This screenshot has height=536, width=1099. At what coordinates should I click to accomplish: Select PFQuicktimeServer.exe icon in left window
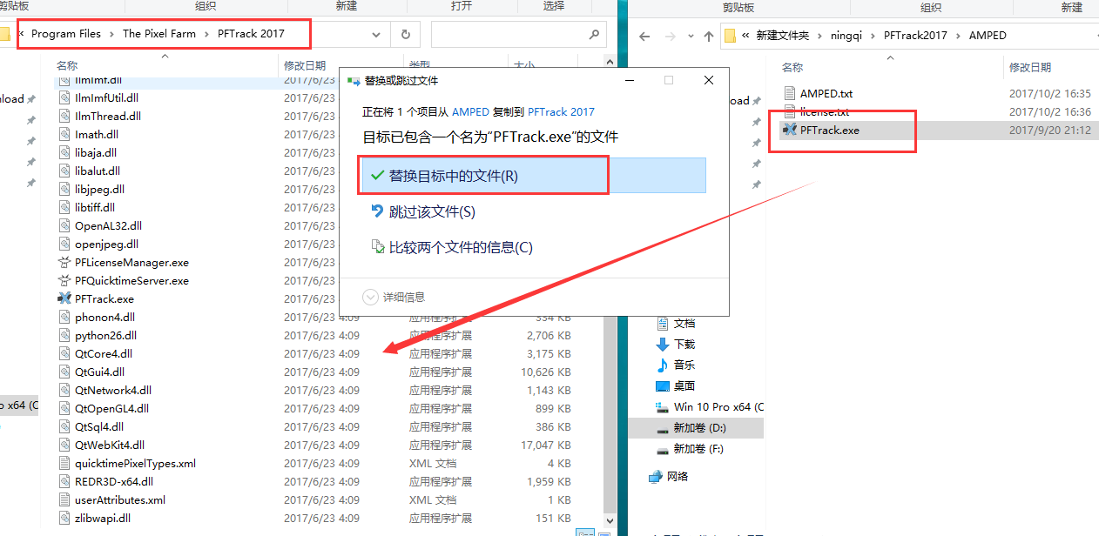tap(64, 281)
